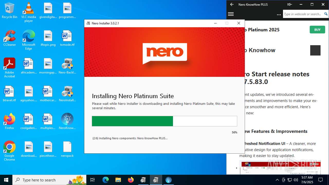Click New Features & Improvements heading

point(276,131)
